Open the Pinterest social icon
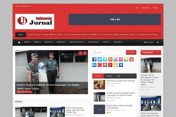Viewport: 176px width, 117px height. tap(105, 65)
